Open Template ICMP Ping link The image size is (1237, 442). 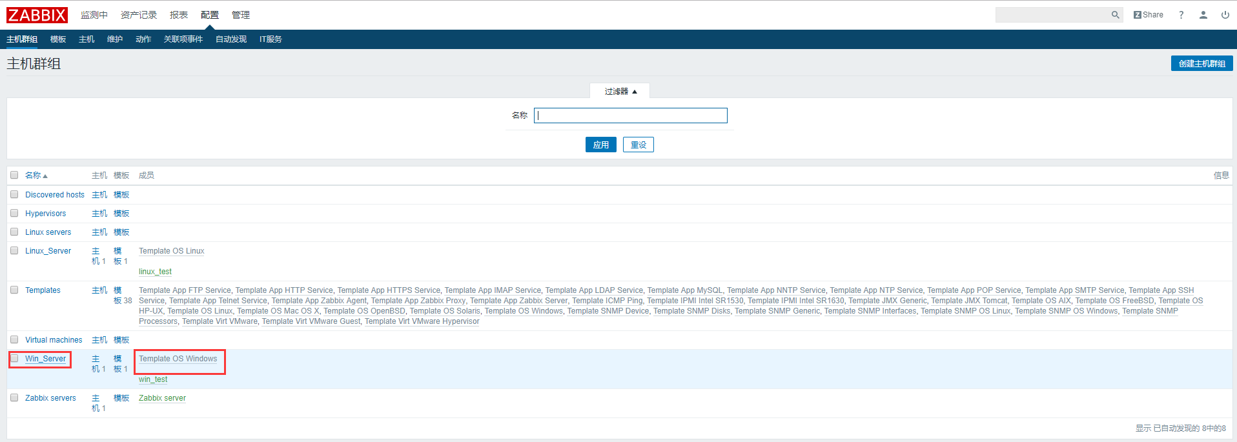click(x=608, y=301)
